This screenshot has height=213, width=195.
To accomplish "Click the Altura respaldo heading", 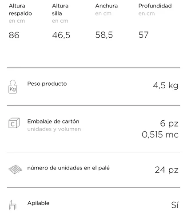I will (20, 10).
